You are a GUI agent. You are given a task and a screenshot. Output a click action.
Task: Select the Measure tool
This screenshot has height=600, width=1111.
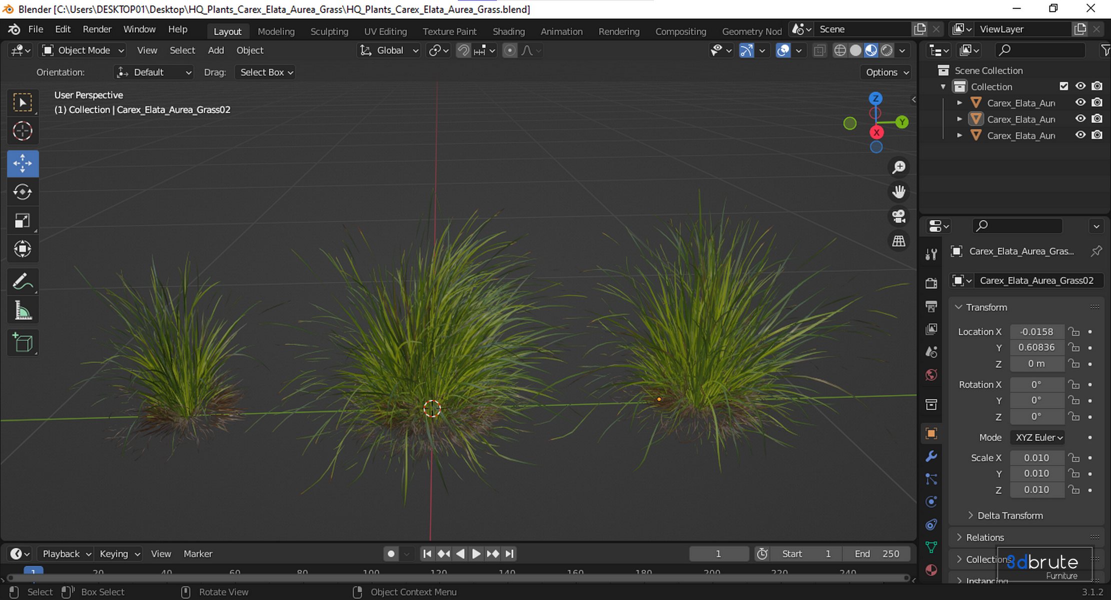[23, 310]
